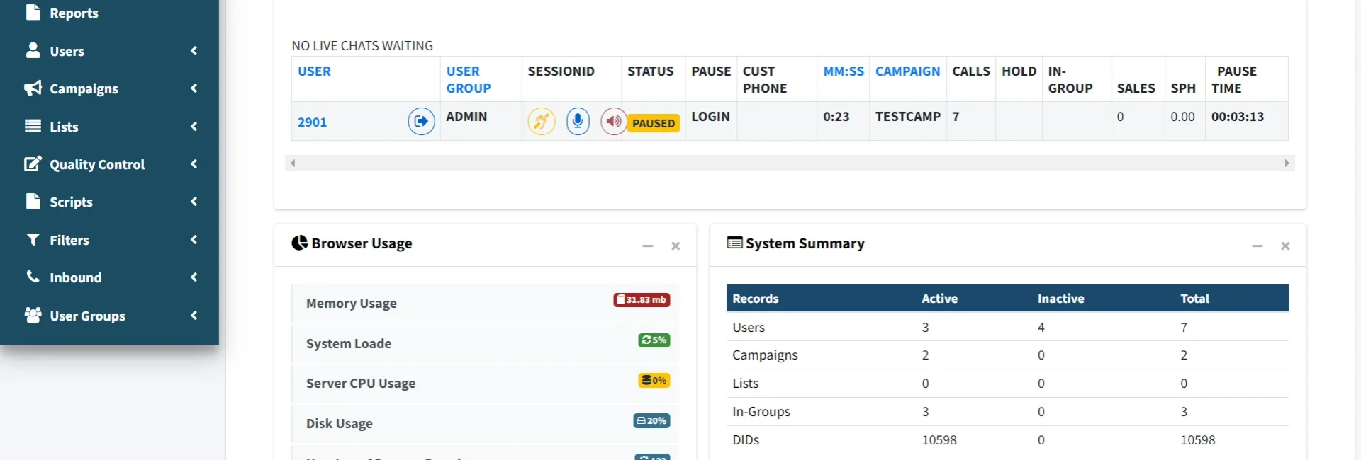Click the Records column header
Image resolution: width=1361 pixels, height=460 pixels.
click(x=756, y=299)
